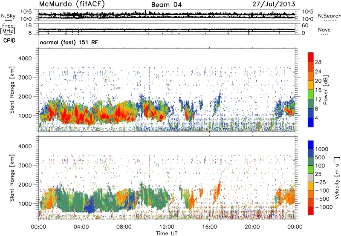This screenshot has height=236, width=341.
Task: Click the 'Nave' legend label
Action: point(324,29)
